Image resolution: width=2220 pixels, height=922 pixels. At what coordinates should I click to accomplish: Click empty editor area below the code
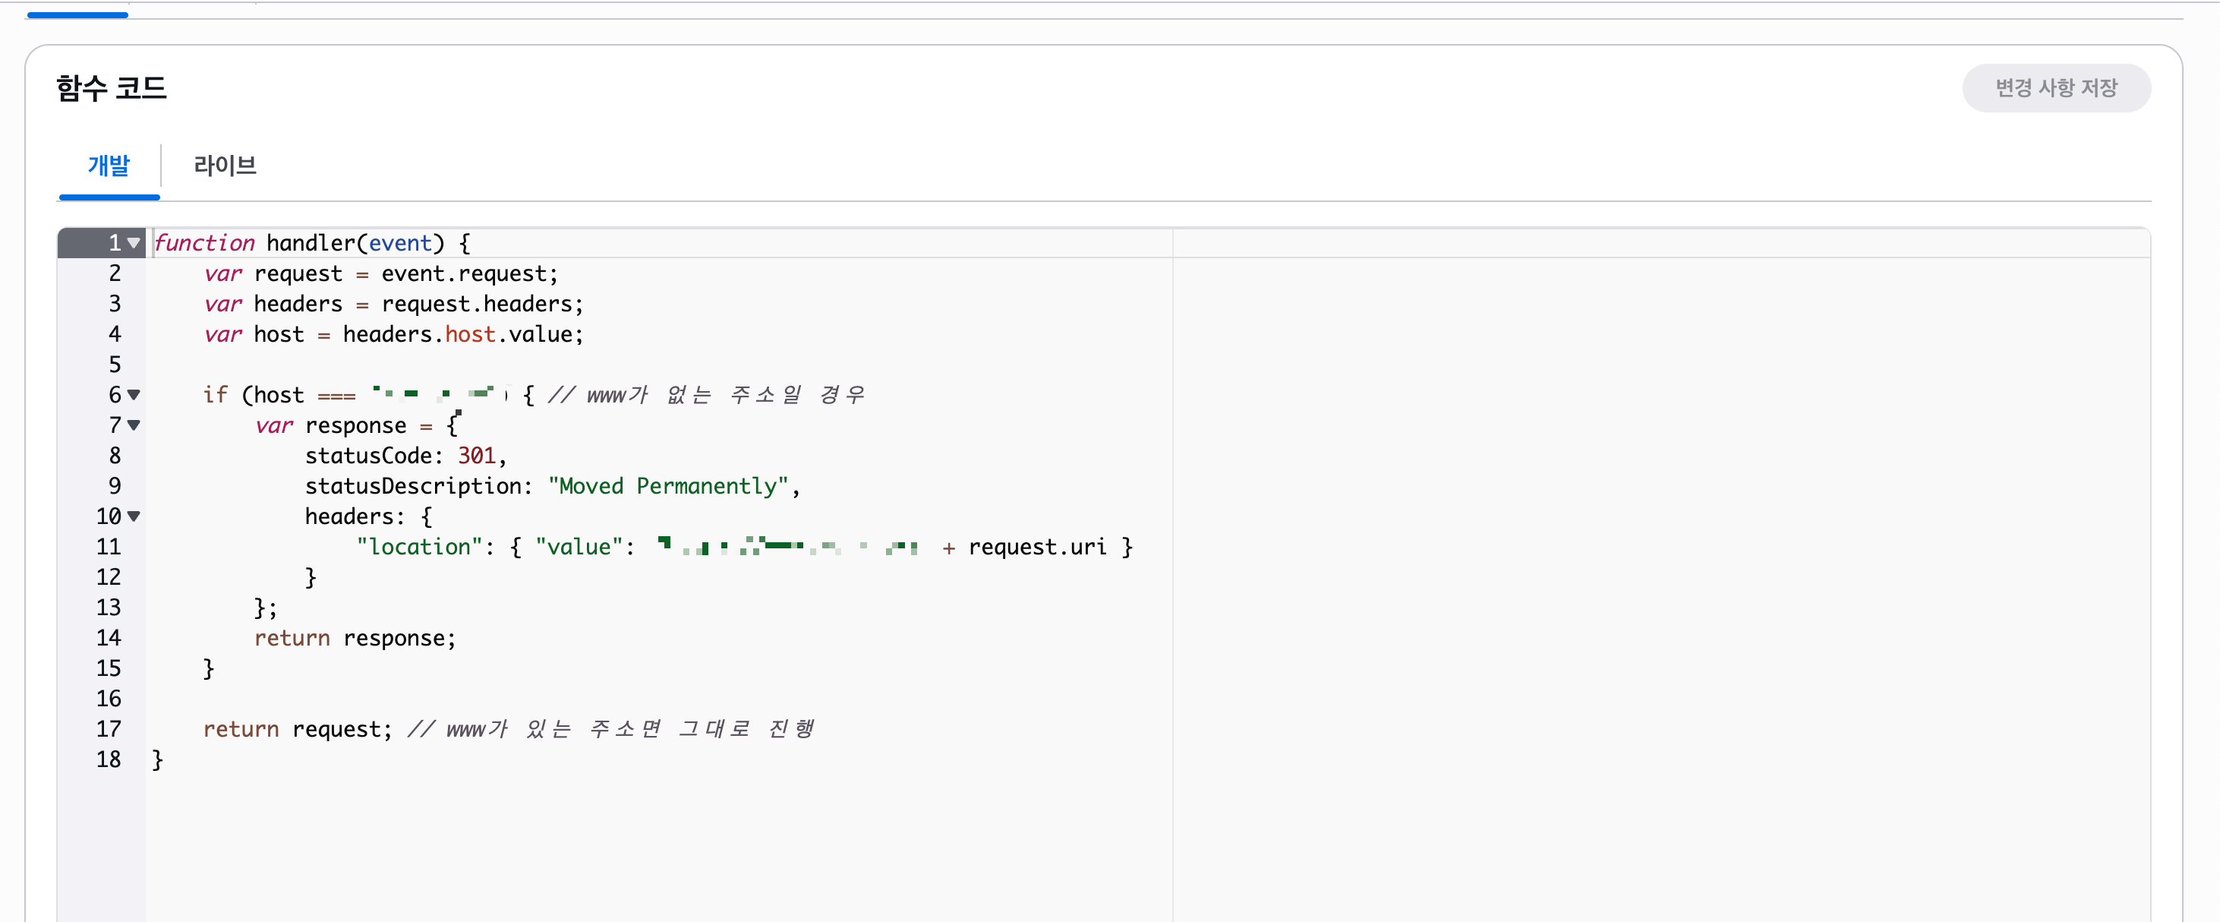(655, 845)
